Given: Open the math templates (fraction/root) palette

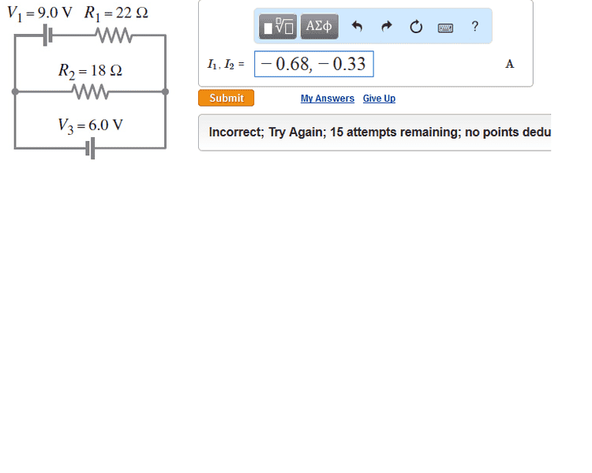Looking at the screenshot, I should (x=278, y=26).
